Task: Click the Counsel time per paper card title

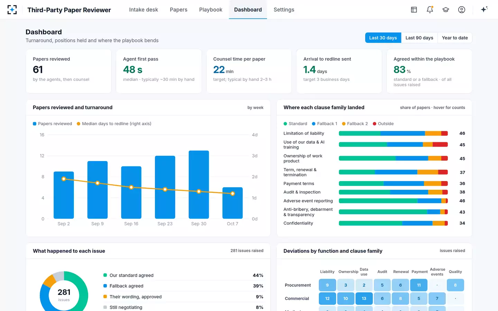Action: (x=239, y=59)
